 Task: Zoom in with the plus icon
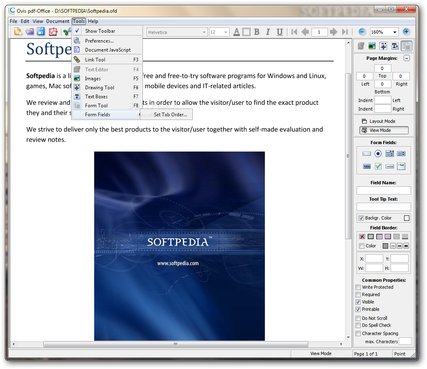pyautogui.click(x=406, y=32)
